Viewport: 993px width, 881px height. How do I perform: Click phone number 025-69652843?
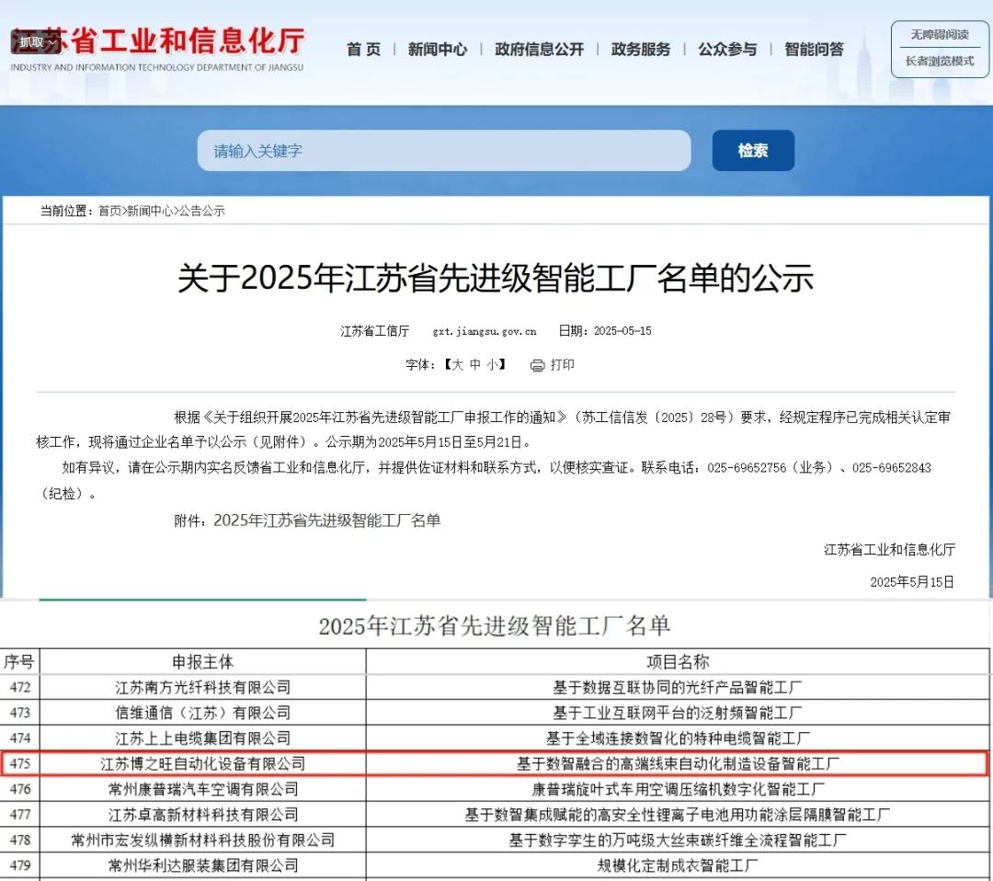click(x=892, y=468)
